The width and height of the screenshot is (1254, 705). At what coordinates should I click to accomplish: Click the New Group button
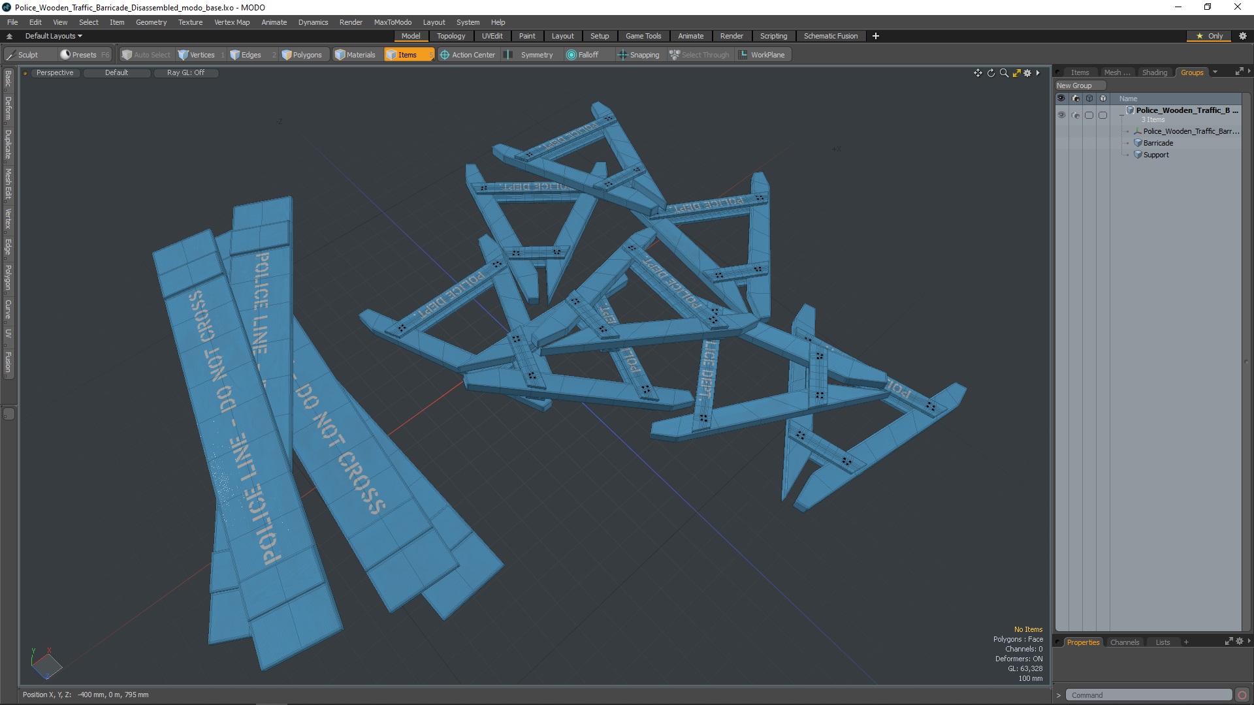[x=1080, y=86]
